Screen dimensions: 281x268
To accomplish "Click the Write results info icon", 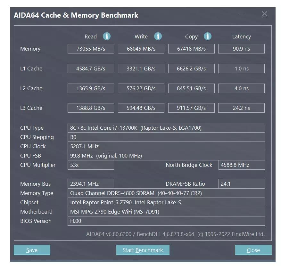I will click(158, 36).
